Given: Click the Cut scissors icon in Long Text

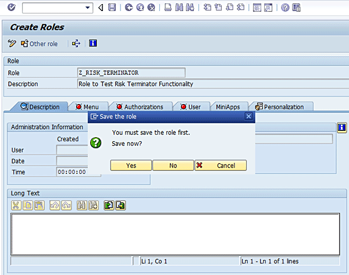Looking at the screenshot, I should point(16,205).
